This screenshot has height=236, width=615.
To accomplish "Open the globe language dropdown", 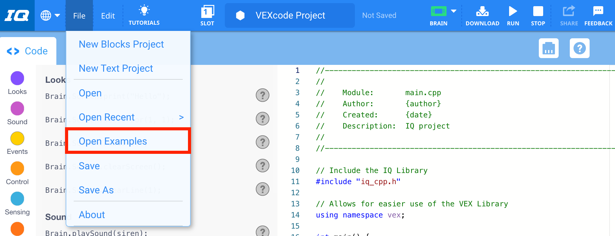I will point(50,15).
